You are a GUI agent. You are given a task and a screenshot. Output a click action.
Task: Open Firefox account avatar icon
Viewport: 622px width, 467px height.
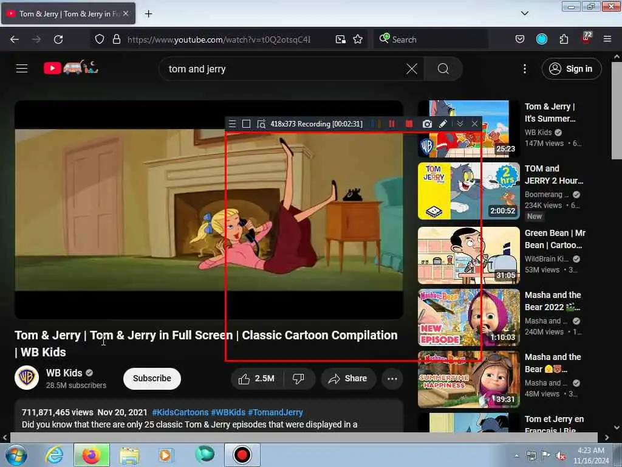point(541,39)
